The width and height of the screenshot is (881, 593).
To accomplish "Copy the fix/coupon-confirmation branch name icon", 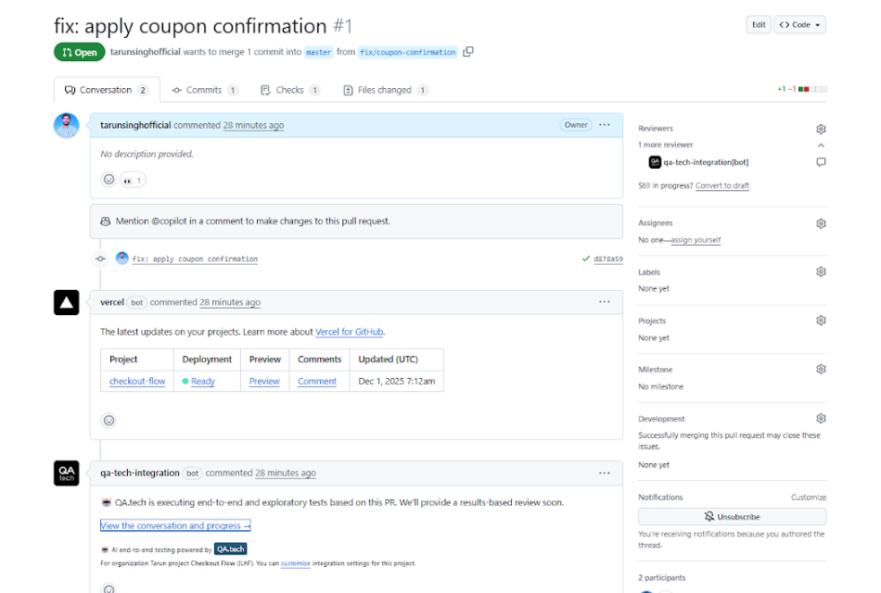I will coord(468,52).
